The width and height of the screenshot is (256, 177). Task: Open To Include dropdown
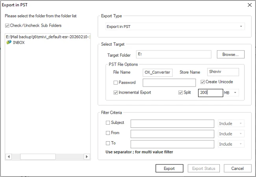click(x=231, y=144)
